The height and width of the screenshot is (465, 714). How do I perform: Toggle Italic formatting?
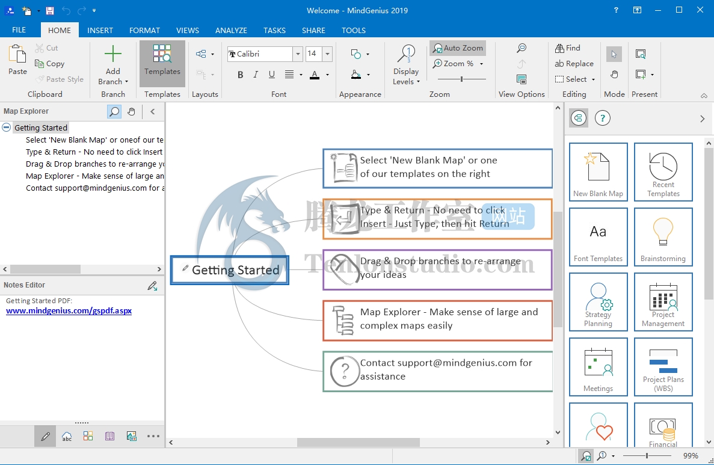[x=256, y=75]
